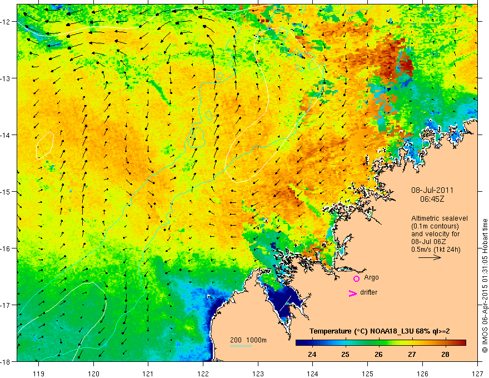Click the 'and velocity for' caption line
The image size is (489, 378).
point(435,234)
